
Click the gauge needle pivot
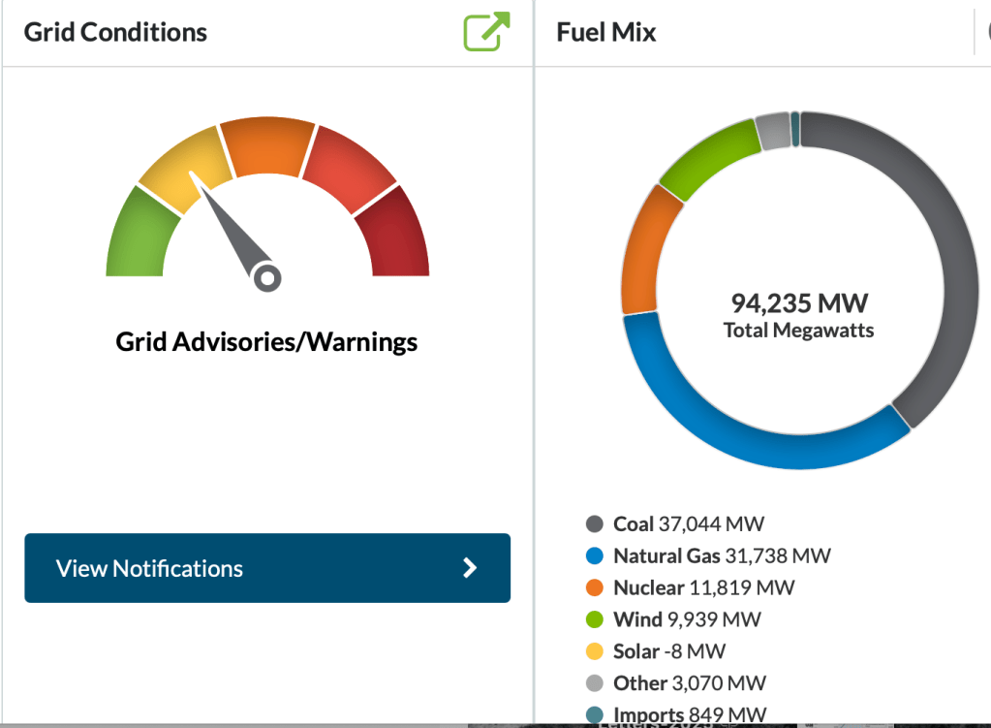coord(267,278)
